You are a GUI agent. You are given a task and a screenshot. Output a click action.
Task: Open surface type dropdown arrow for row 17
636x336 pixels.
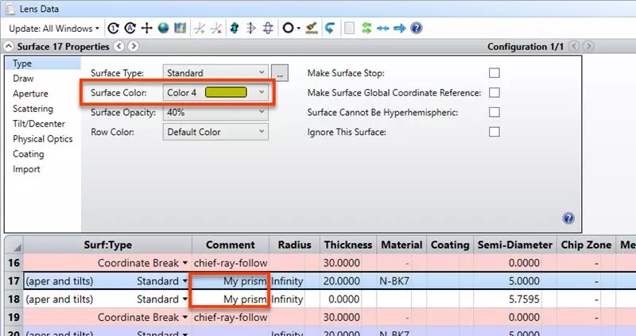pyautogui.click(x=185, y=281)
